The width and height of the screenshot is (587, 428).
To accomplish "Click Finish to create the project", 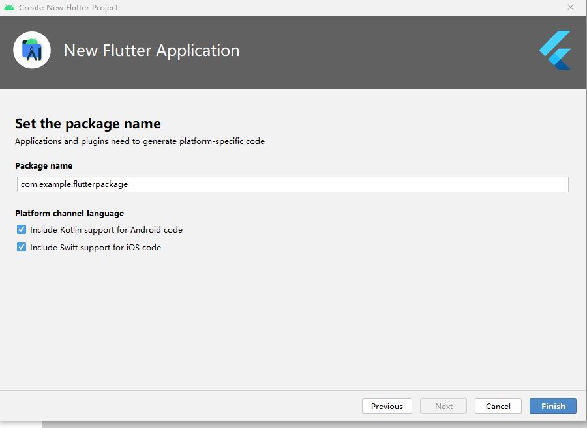I will [553, 406].
